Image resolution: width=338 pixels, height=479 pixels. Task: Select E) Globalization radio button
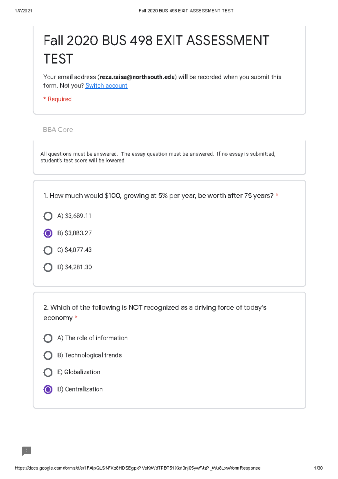[x=48, y=372]
